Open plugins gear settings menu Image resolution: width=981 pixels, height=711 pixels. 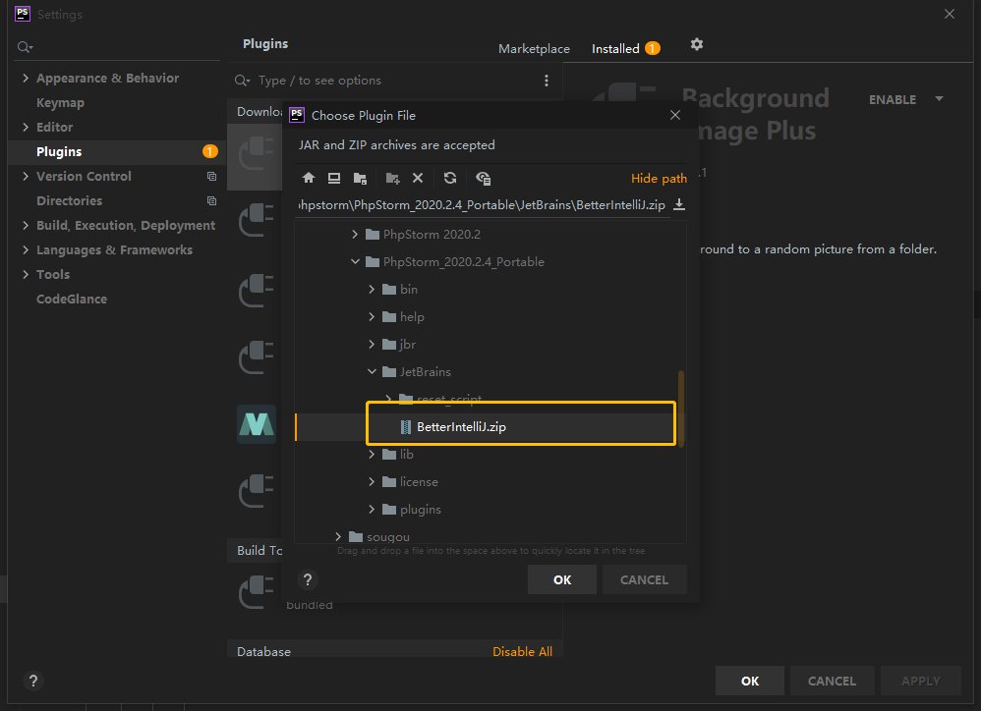pyautogui.click(x=696, y=44)
